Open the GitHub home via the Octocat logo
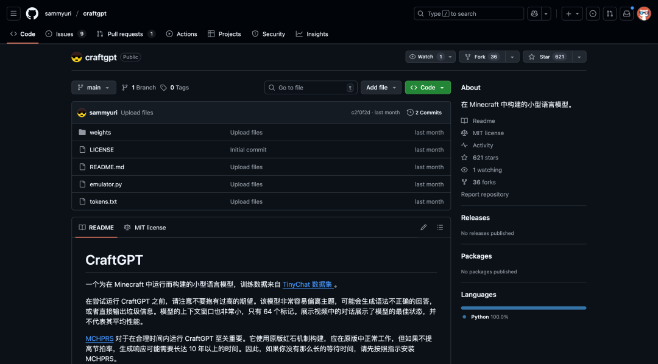The width and height of the screenshot is (658, 364). point(32,13)
